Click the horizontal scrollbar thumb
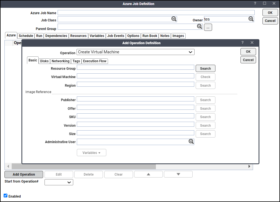 click(84, 166)
